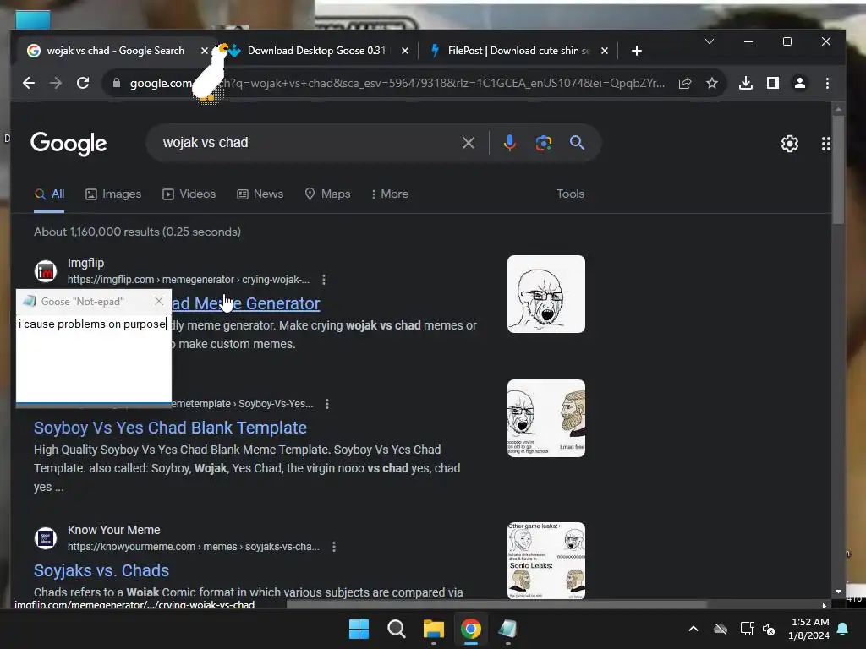
Task: Bookmark this page with the star icon
Action: (x=712, y=83)
